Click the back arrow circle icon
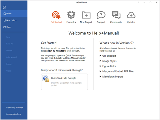 tap(4, 7)
